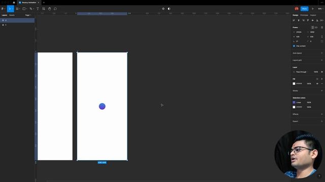Present prototype with play icon
This screenshot has width=325, height=182.
pos(313,9)
